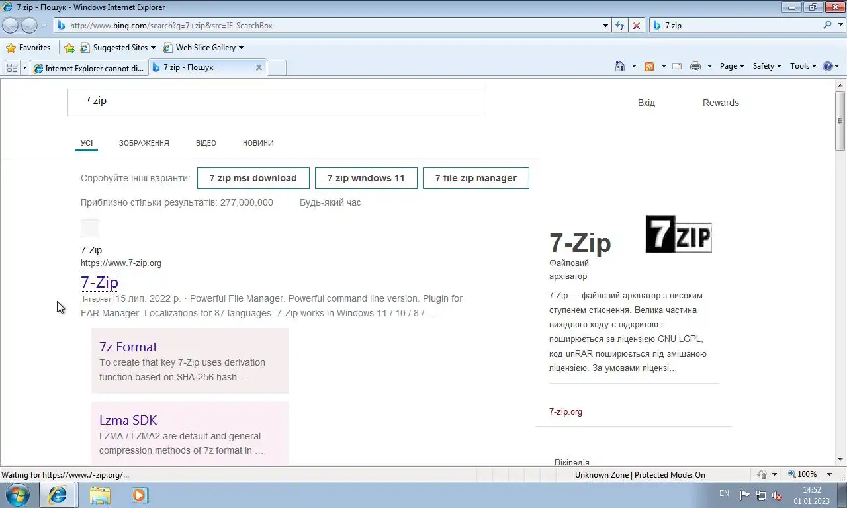The height and width of the screenshot is (508, 847).
Task: Switch to 'Internet Explorer cannot di...' tab
Action: click(x=89, y=68)
